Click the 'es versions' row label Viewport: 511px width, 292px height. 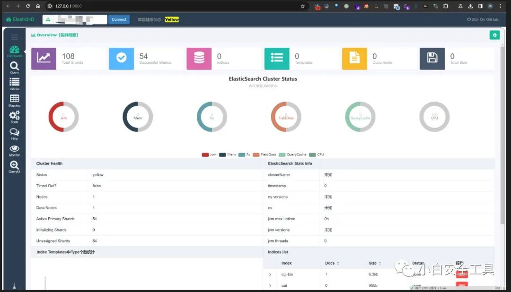278,197
